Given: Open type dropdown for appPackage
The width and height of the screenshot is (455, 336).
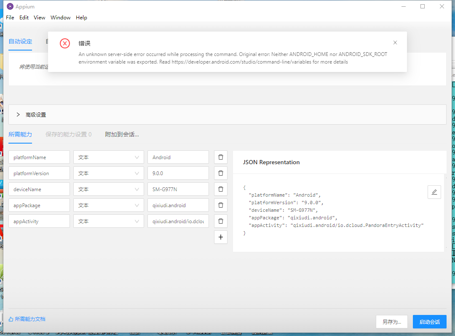Looking at the screenshot, I should (109, 205).
